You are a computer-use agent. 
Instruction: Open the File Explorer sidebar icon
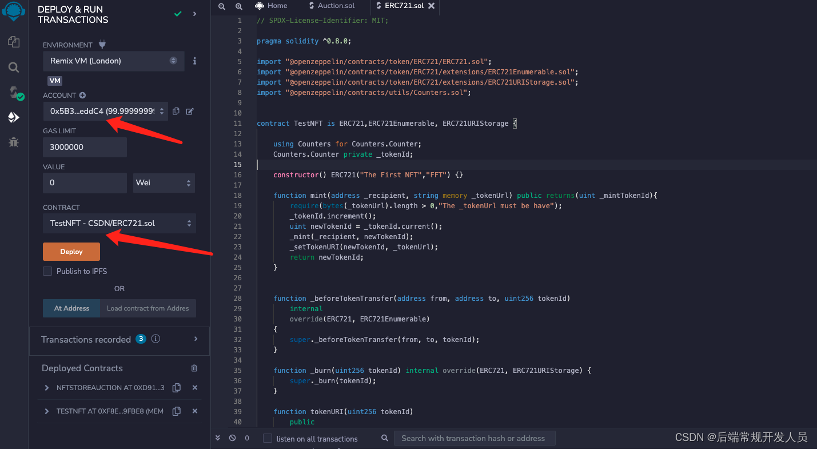click(14, 42)
